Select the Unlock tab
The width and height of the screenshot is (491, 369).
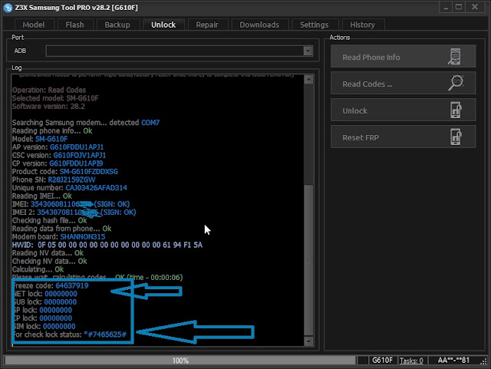tap(163, 25)
